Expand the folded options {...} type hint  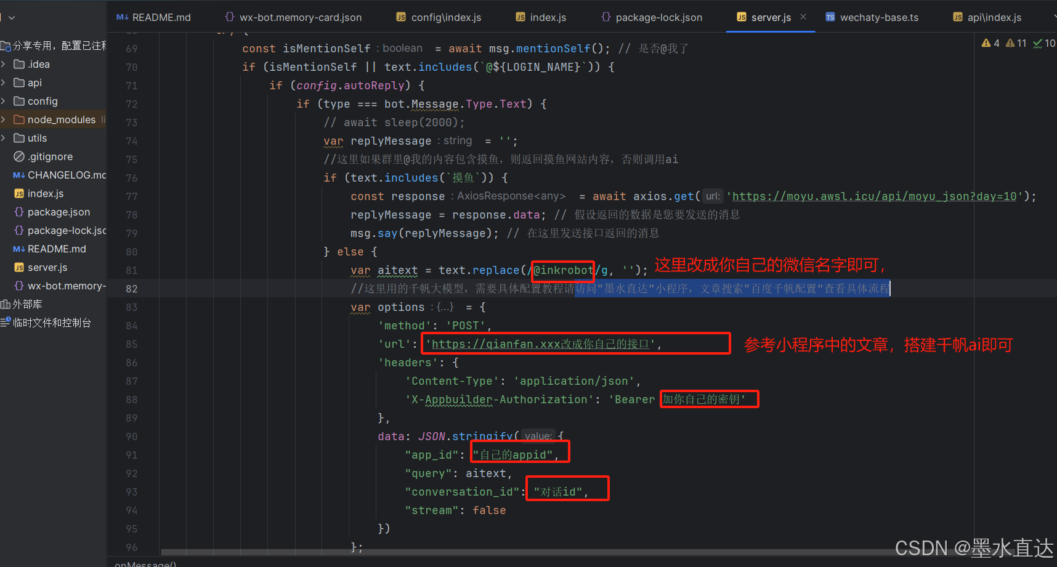pos(445,307)
